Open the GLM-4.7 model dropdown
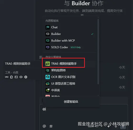133x130 pixels. [x=95, y=126]
